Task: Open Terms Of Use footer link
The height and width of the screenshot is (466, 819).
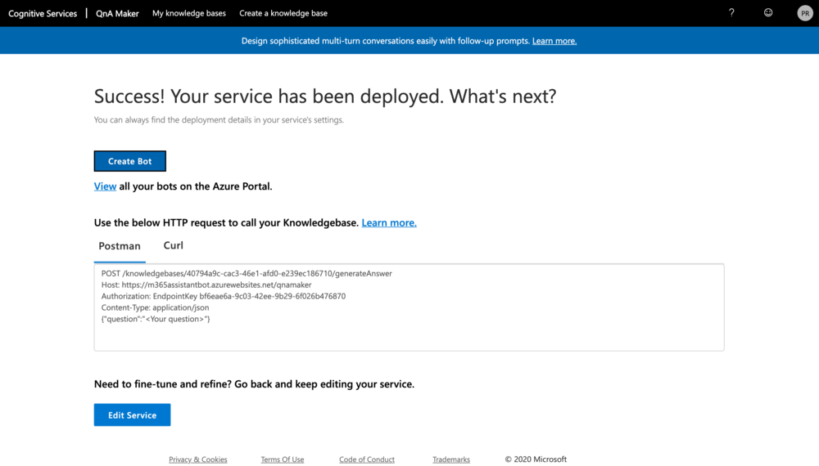Action: 282,459
